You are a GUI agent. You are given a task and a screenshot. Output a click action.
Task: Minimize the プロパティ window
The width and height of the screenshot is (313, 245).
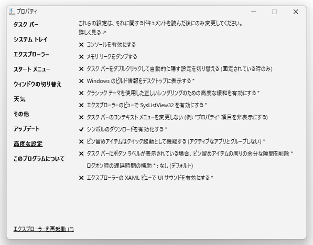pyautogui.click(x=254, y=12)
